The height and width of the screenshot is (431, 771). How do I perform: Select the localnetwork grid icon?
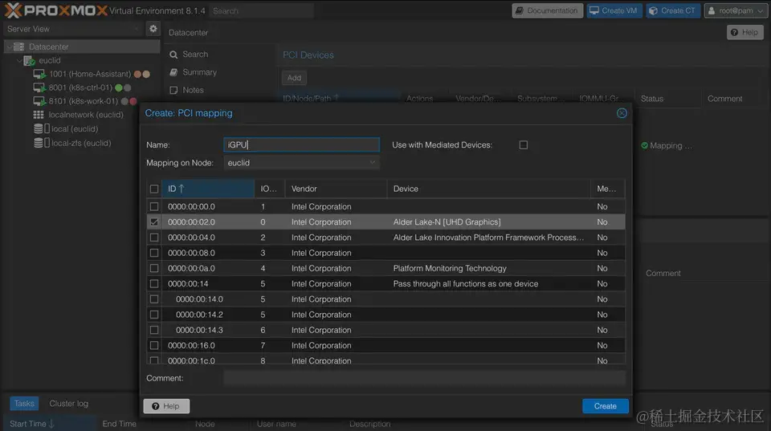pos(39,115)
